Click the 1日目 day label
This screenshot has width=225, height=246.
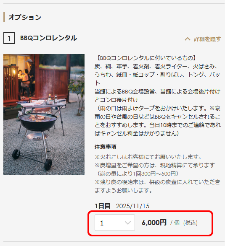(103, 206)
